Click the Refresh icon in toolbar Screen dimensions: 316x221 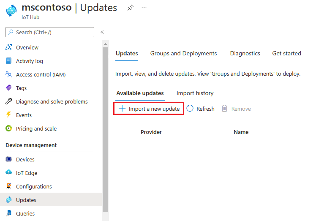coord(190,109)
